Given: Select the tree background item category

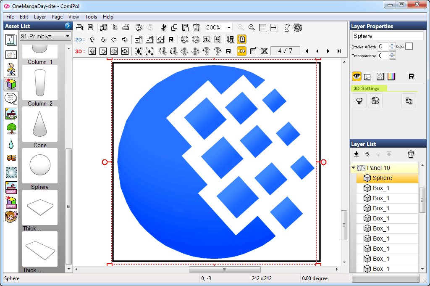Looking at the screenshot, I should 11,128.
